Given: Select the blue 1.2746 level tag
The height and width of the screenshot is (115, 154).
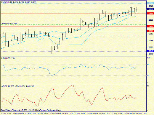Looking at the screenshot, I should (150, 51).
